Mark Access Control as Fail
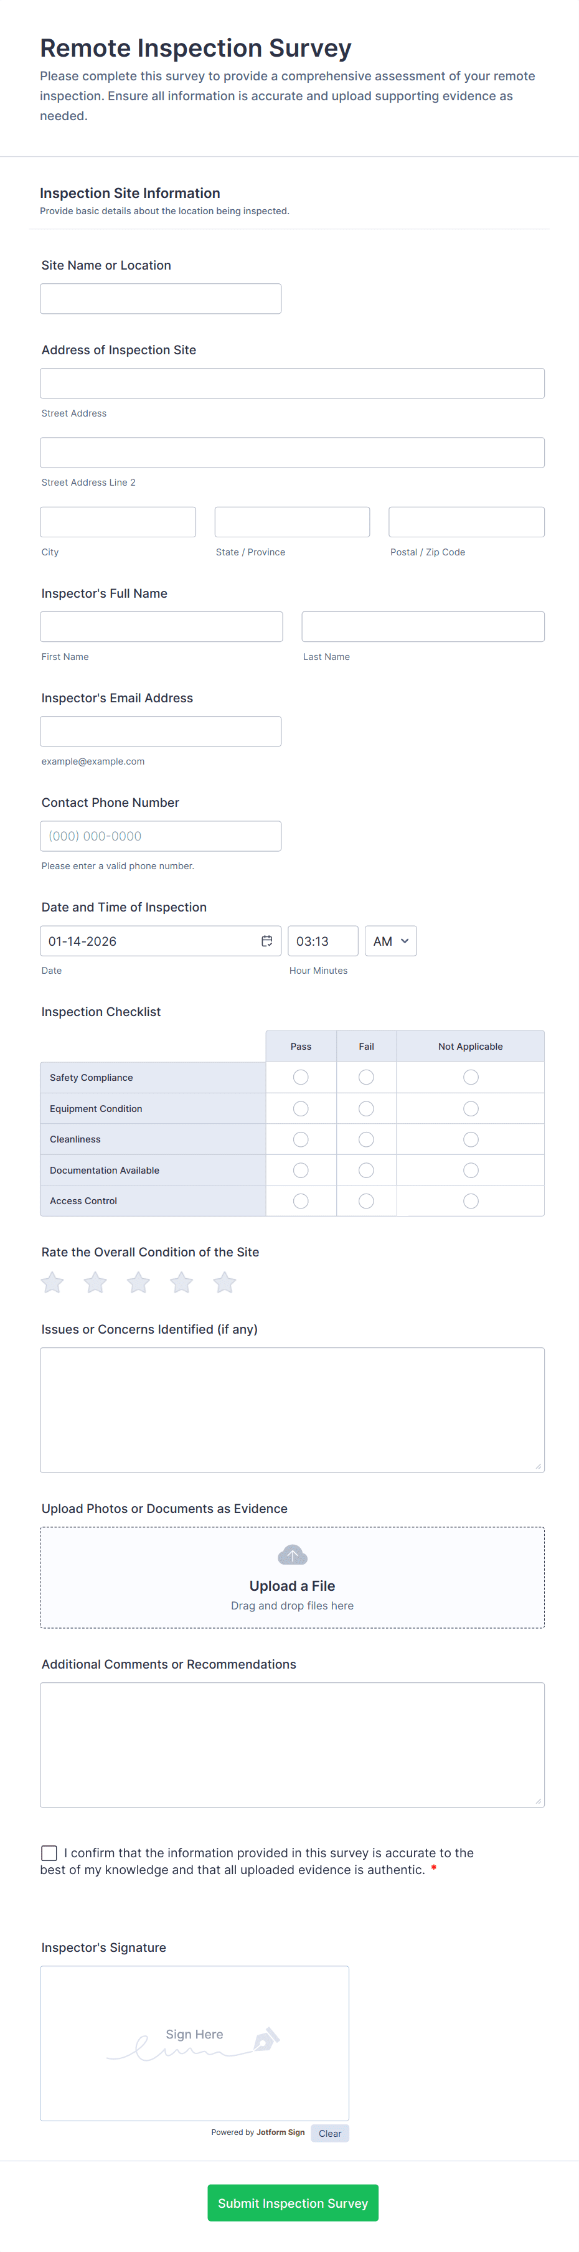 pyautogui.click(x=365, y=1200)
